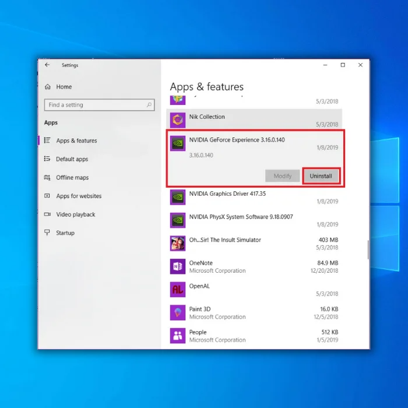This screenshot has height=408, width=408.
Task: Open Default apps settings
Action: click(x=72, y=159)
